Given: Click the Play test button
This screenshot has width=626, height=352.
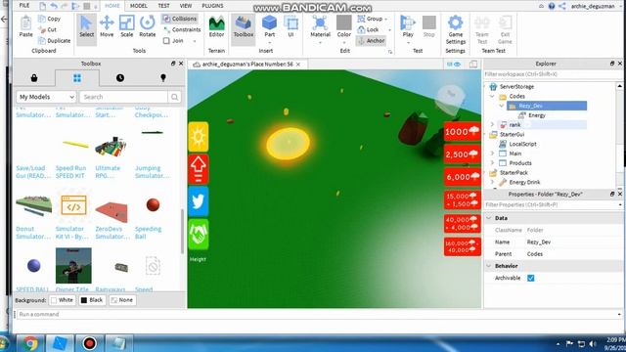Looking at the screenshot, I should pos(408,26).
